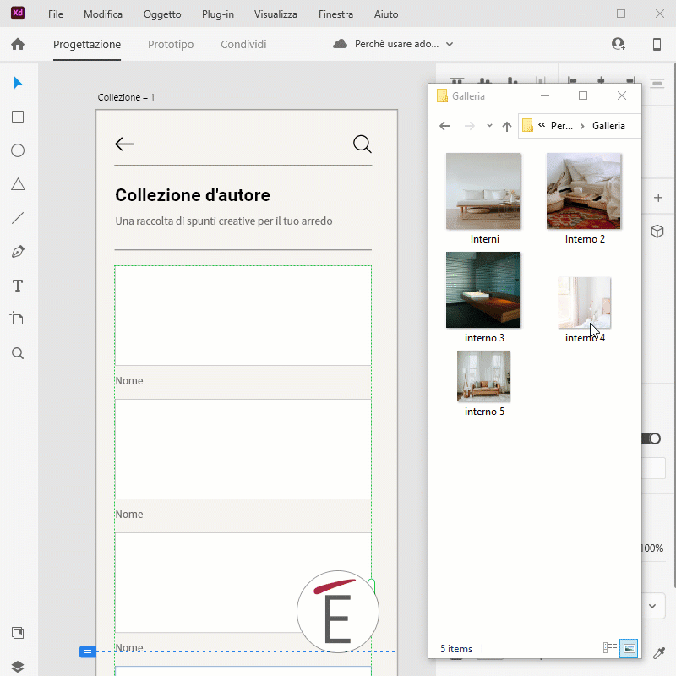This screenshot has width=676, height=676.
Task: Expand hidden path chevrons in Galleria address bar
Action: click(542, 125)
